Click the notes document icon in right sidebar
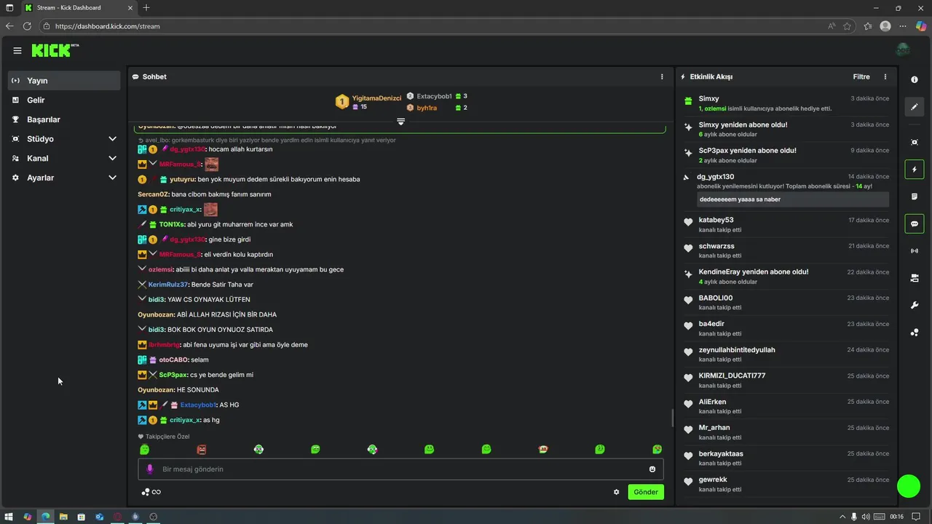The height and width of the screenshot is (524, 932). (x=915, y=196)
